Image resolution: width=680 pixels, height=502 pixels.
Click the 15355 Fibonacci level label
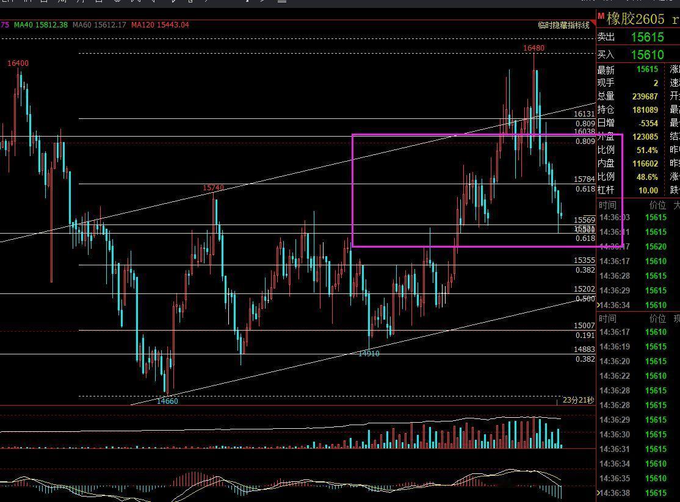point(584,260)
